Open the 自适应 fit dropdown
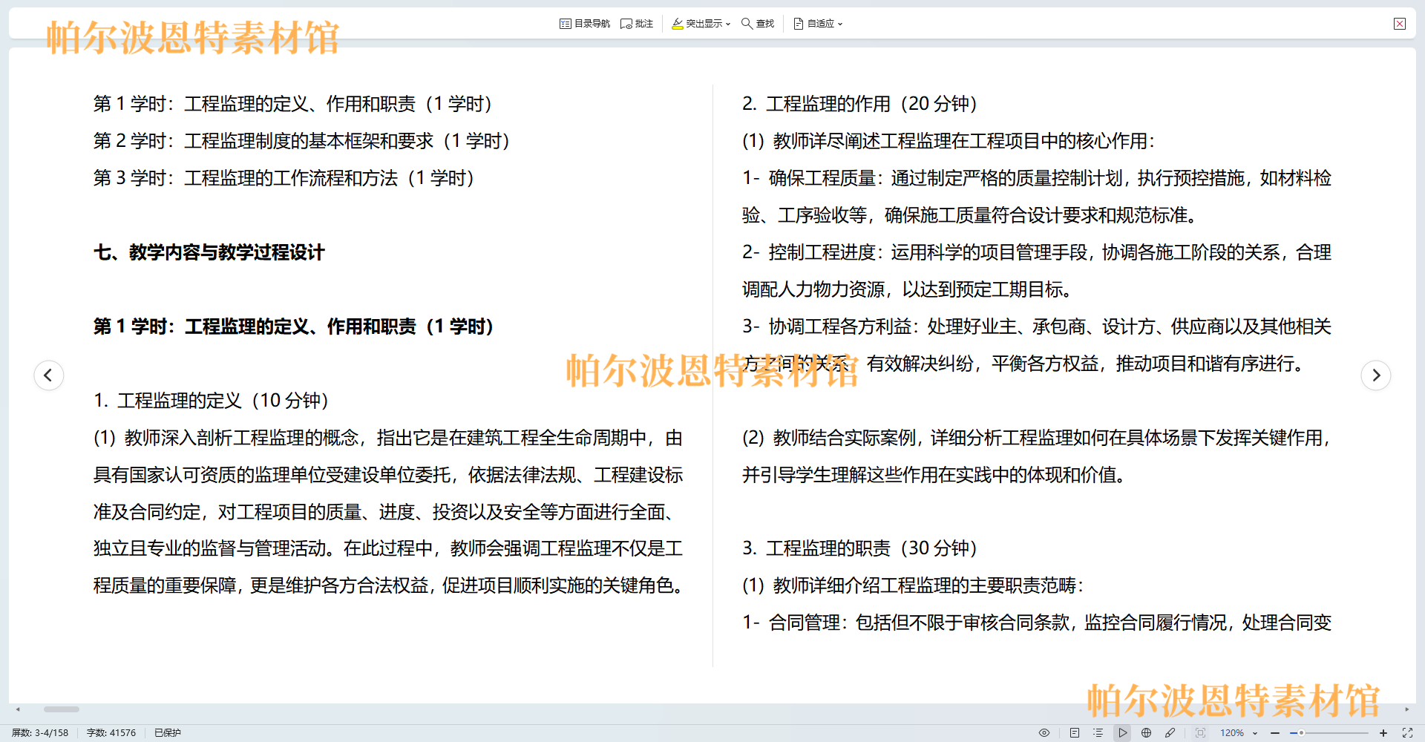The image size is (1425, 742). point(818,24)
